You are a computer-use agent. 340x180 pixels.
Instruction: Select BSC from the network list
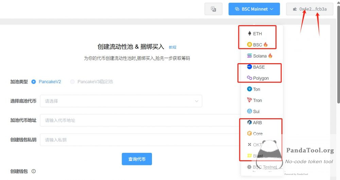(x=257, y=44)
